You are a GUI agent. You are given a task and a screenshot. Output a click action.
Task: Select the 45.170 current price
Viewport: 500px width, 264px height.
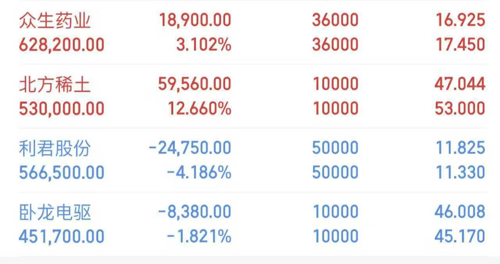coord(460,236)
